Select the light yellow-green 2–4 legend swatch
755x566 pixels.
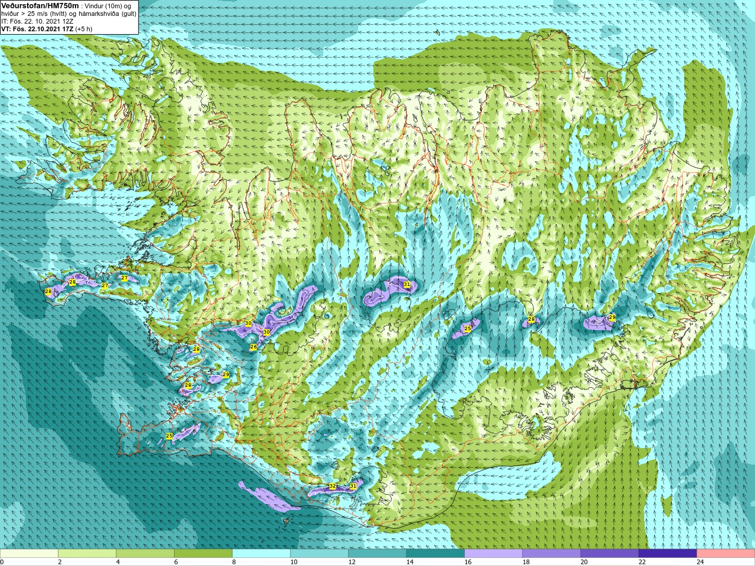click(x=87, y=554)
